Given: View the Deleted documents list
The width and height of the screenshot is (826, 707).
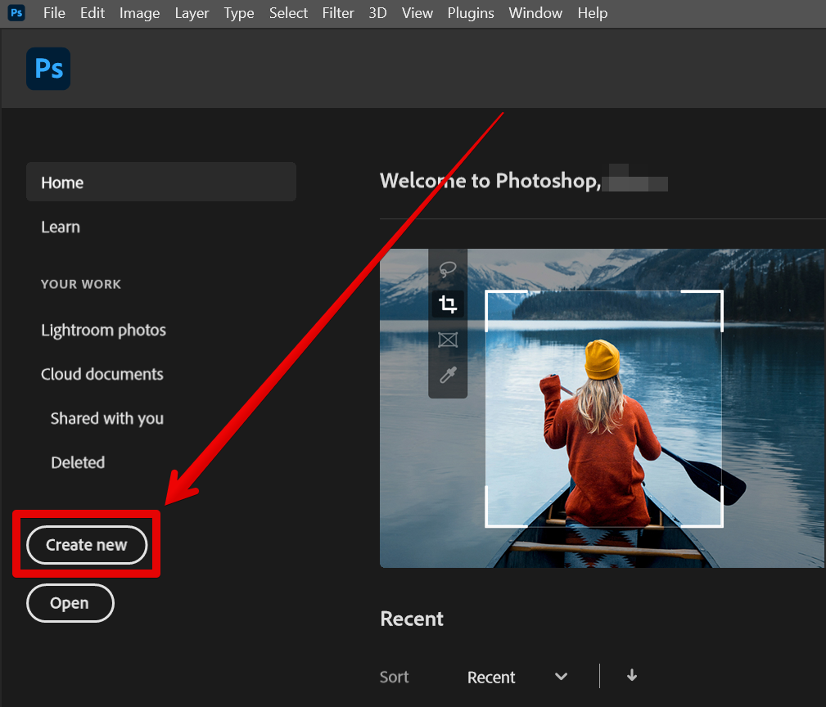Looking at the screenshot, I should click(x=78, y=462).
